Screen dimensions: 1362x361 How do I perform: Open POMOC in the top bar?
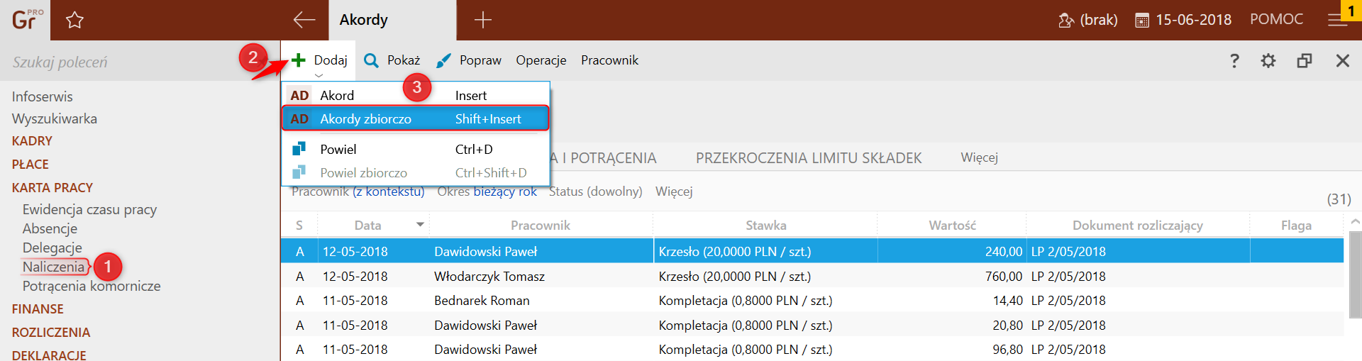[1277, 19]
